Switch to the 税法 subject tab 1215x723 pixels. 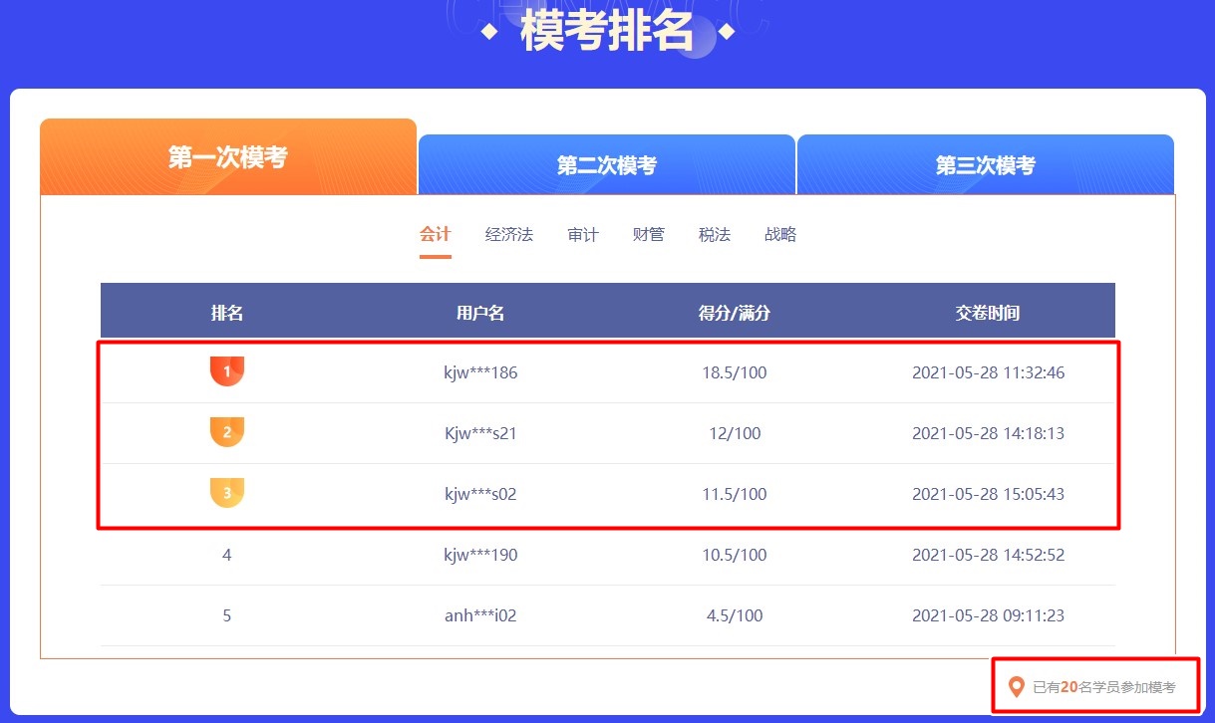click(x=714, y=233)
